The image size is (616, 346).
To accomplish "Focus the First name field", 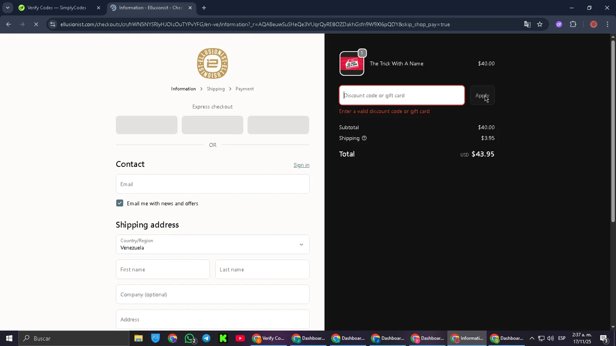I will [163, 269].
